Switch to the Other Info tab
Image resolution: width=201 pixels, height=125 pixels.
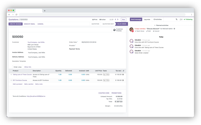[x=28, y=67]
